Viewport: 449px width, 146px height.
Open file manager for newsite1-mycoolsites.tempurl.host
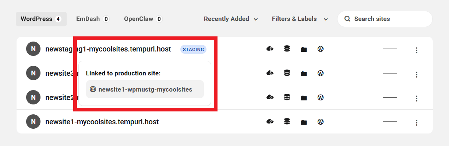[x=304, y=122]
